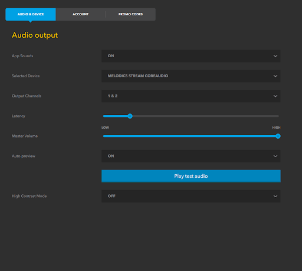Click the Selected Device chevron arrow

pyautogui.click(x=275, y=76)
